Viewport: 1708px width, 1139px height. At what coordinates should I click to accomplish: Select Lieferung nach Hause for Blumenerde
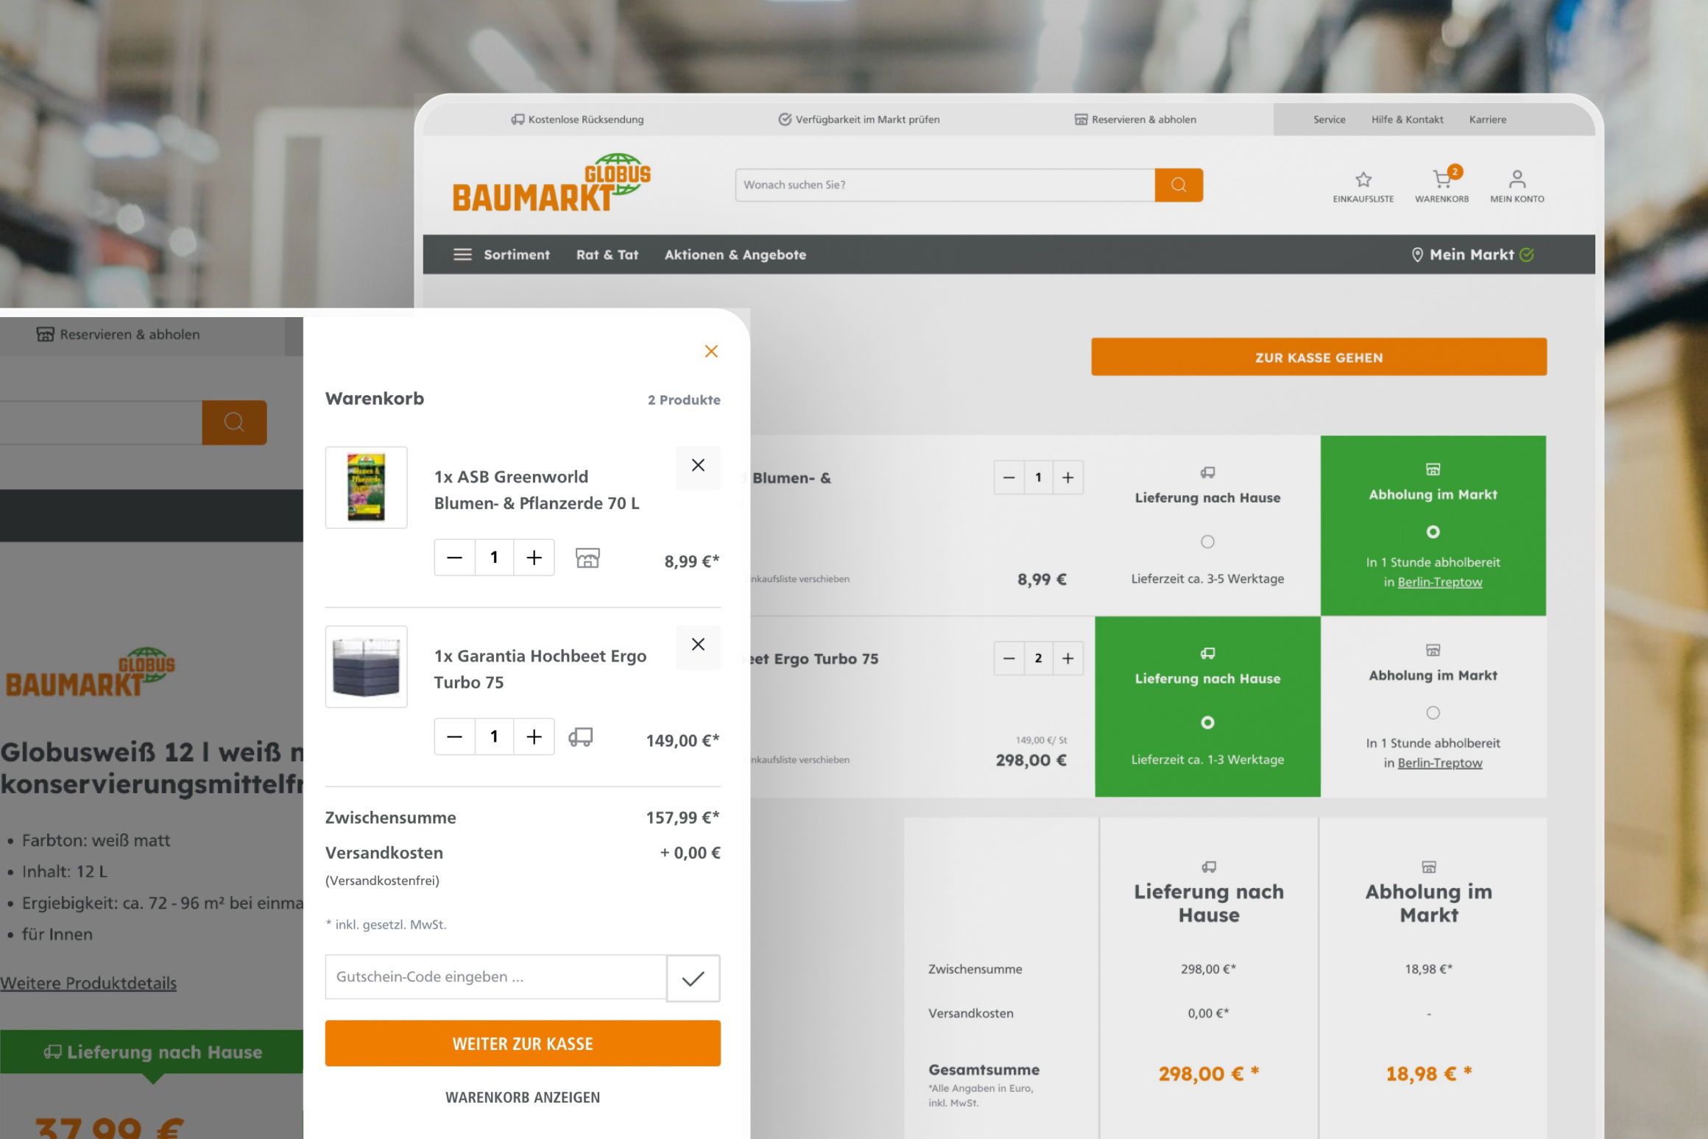[x=1207, y=542]
